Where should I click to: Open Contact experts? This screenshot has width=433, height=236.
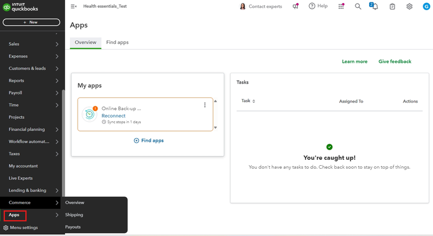pyautogui.click(x=261, y=7)
